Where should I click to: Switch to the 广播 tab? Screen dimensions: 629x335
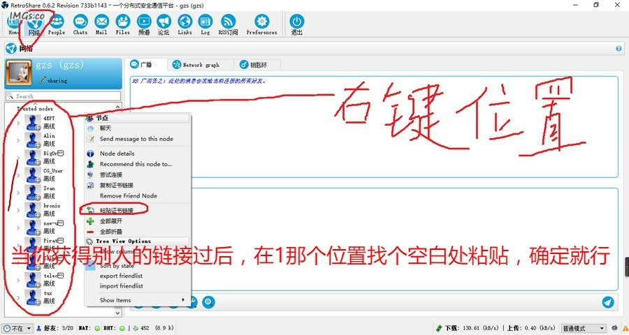147,64
